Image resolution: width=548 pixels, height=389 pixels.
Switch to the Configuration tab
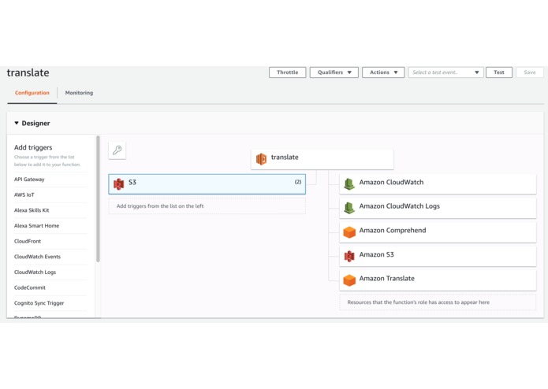[x=32, y=93]
